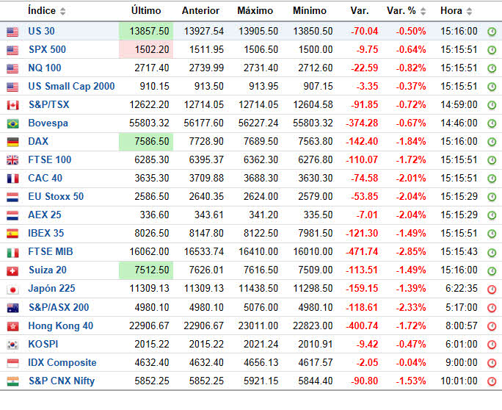Click the Brazil flag beside Bovespa
Image resolution: width=502 pixels, height=410 pixels.
coord(12,123)
